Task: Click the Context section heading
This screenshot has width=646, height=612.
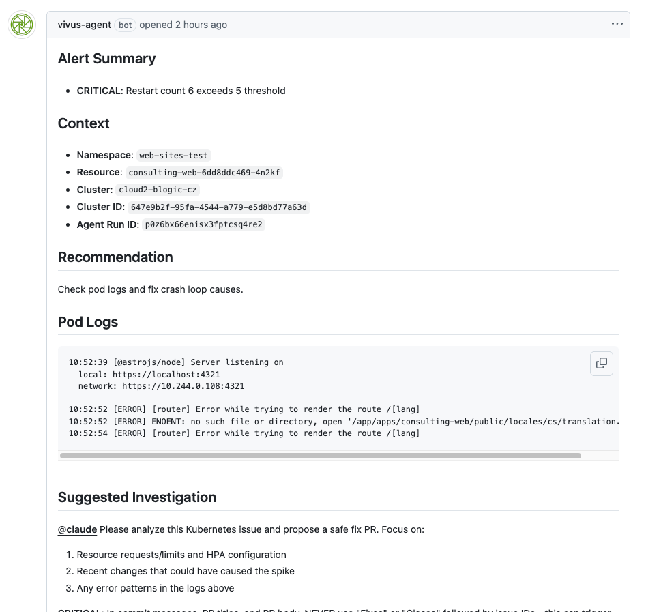Action: click(x=83, y=123)
